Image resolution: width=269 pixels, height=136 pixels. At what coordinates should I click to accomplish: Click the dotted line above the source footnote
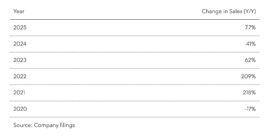coord(134,117)
